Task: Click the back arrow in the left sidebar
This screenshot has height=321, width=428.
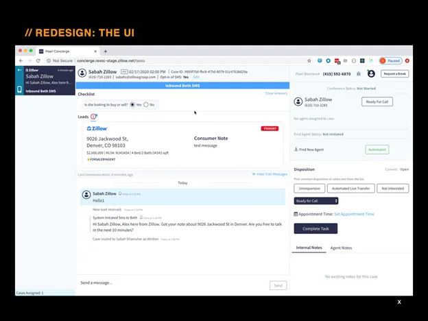Action: click(19, 70)
